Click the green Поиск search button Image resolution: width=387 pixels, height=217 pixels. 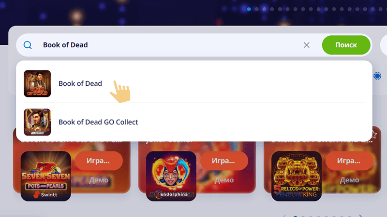tap(346, 45)
